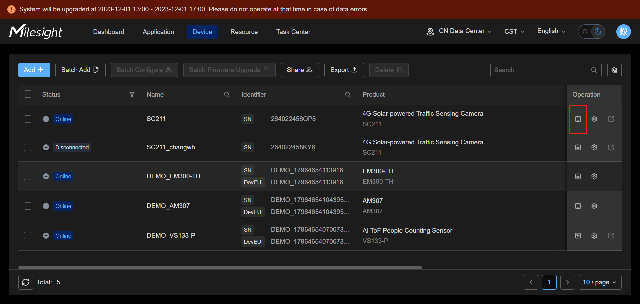640x304 pixels.
Task: Click the refresh icon beside Total
Action: pyautogui.click(x=26, y=282)
